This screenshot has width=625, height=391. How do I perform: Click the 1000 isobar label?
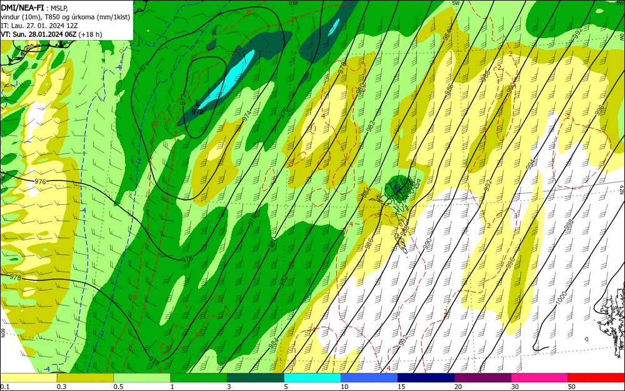[561, 298]
